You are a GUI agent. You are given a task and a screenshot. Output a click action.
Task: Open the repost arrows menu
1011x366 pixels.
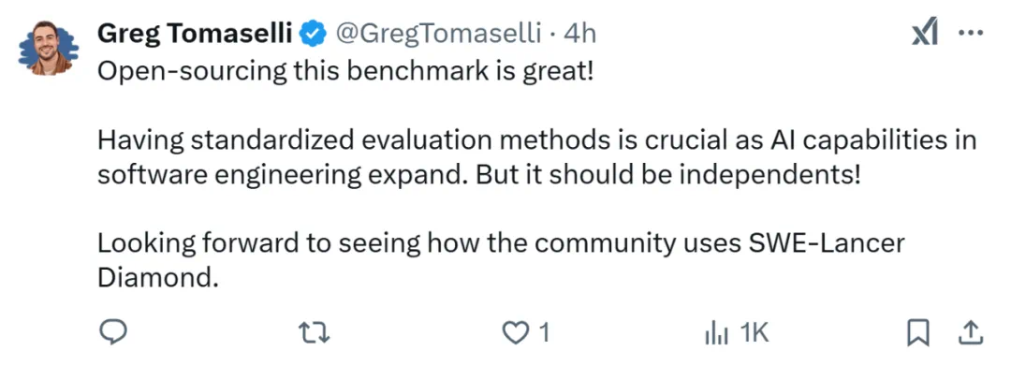tap(315, 333)
